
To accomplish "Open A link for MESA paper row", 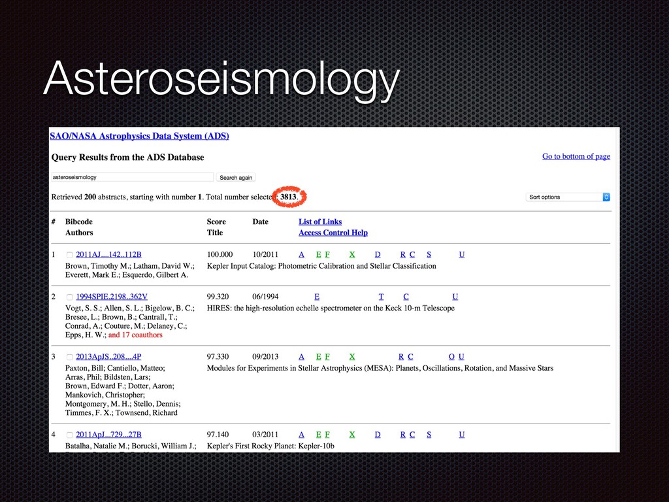I will tap(301, 357).
